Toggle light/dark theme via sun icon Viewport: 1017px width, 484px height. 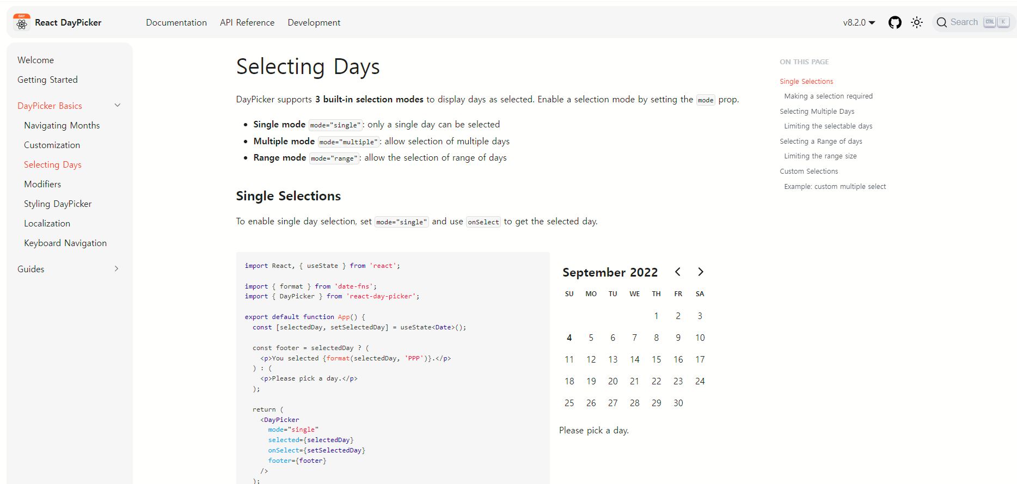click(x=916, y=22)
